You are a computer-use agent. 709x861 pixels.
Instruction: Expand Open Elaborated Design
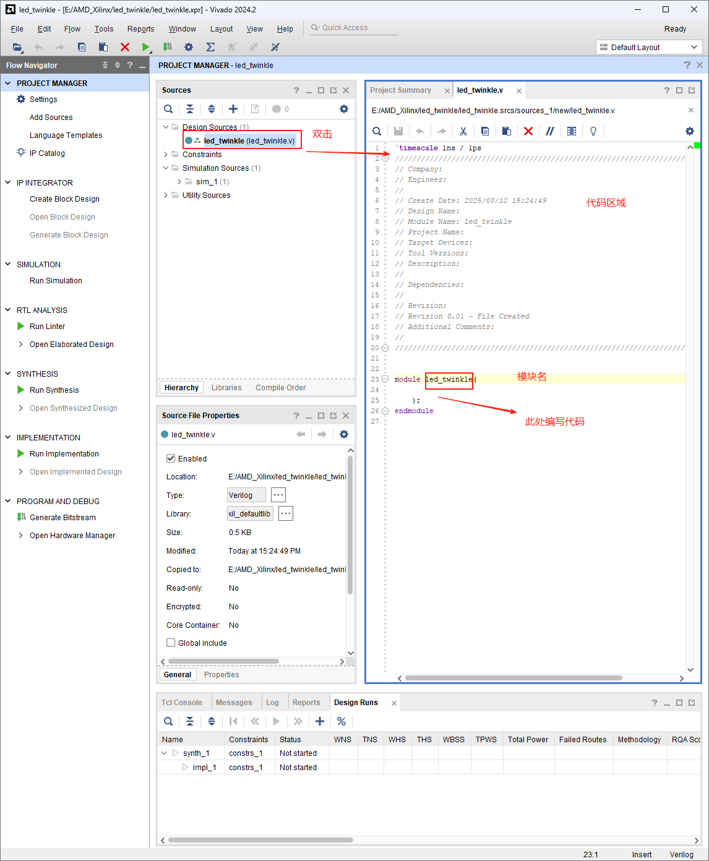coord(21,345)
